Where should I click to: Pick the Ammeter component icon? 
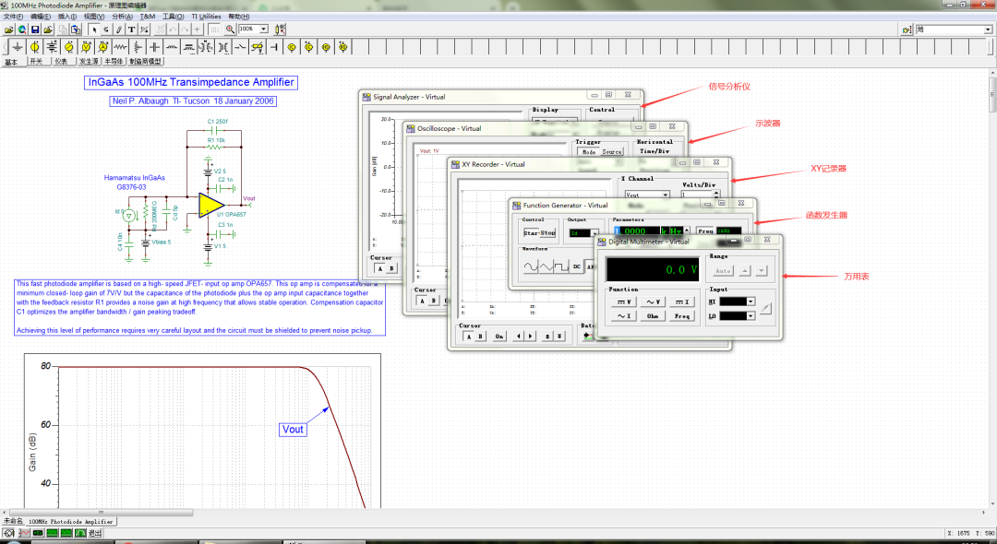coord(103,47)
